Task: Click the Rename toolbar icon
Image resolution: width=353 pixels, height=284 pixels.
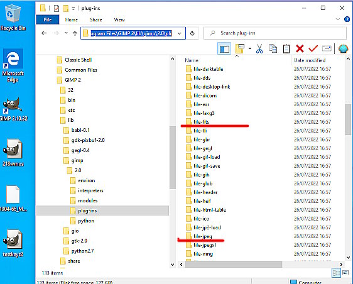Action: click(327, 48)
